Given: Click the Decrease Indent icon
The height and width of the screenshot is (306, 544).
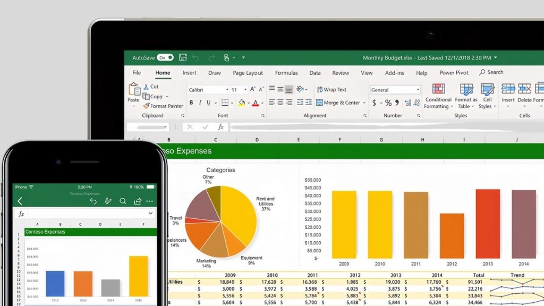Looking at the screenshot, I should 300,103.
